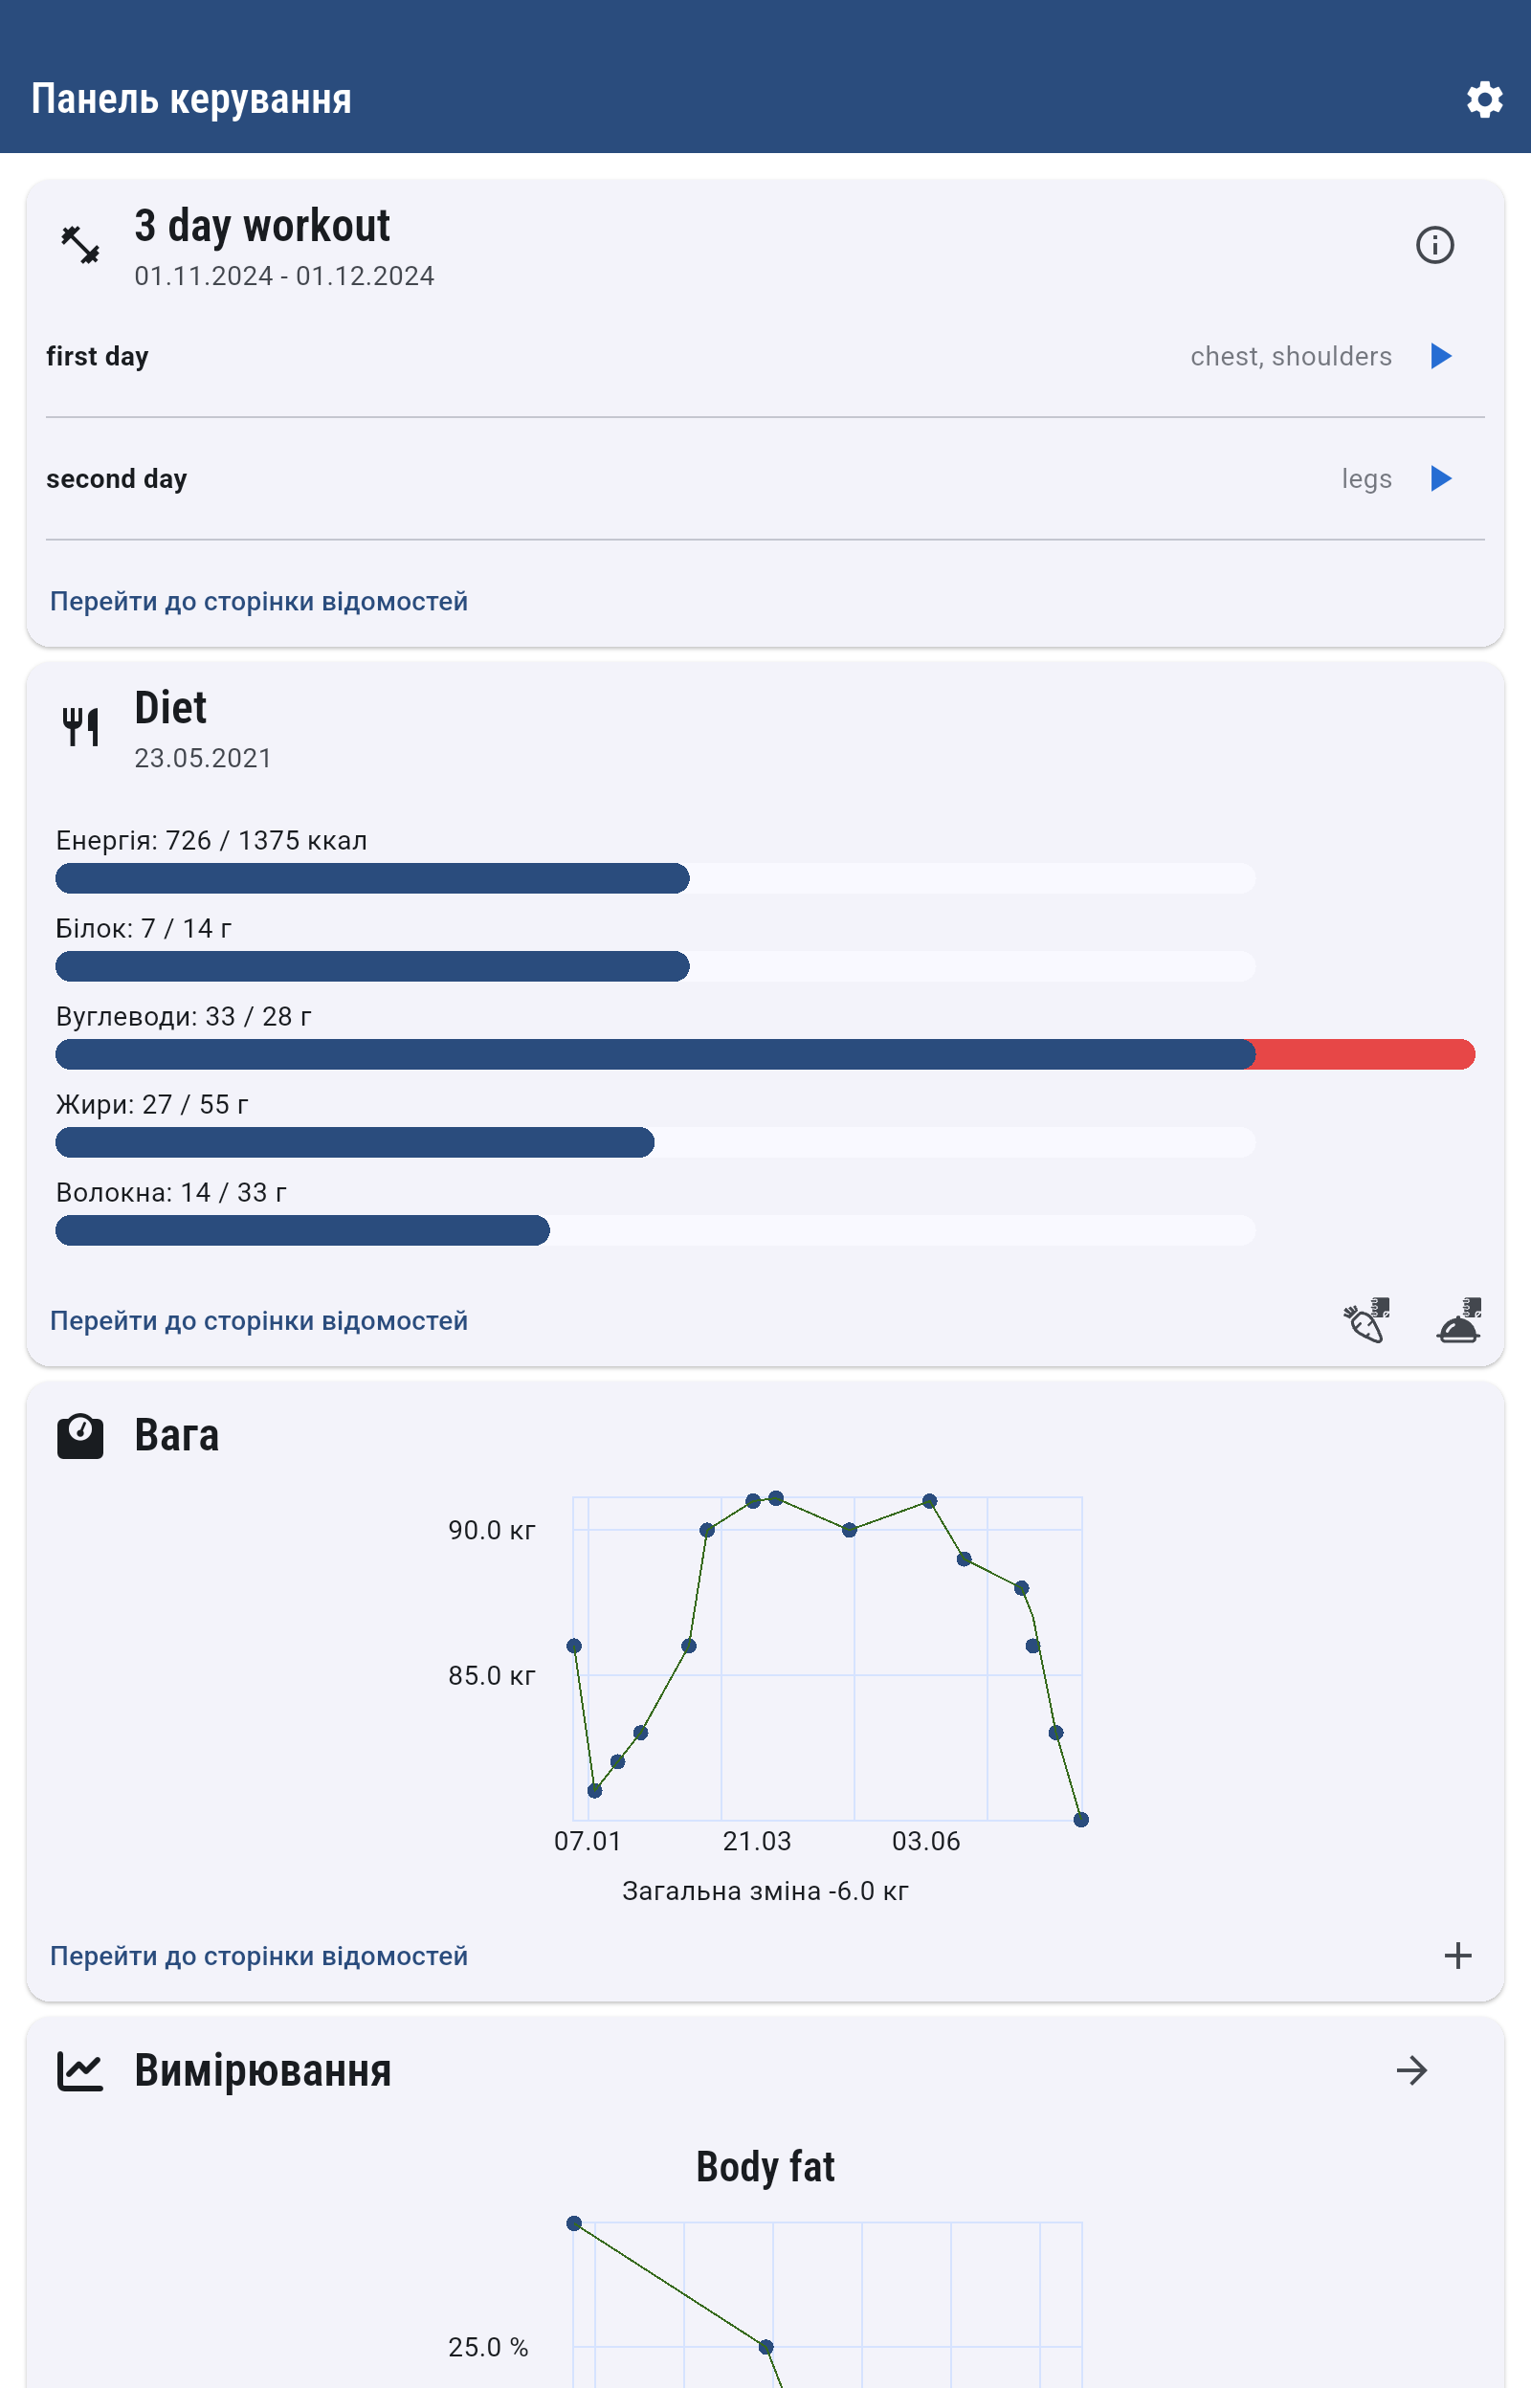
Task: Open settings gear in header
Action: (x=1483, y=99)
